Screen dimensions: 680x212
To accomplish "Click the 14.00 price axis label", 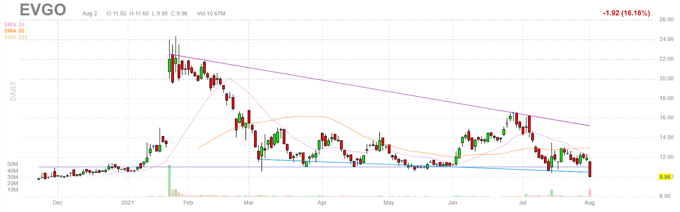I will pos(666,137).
